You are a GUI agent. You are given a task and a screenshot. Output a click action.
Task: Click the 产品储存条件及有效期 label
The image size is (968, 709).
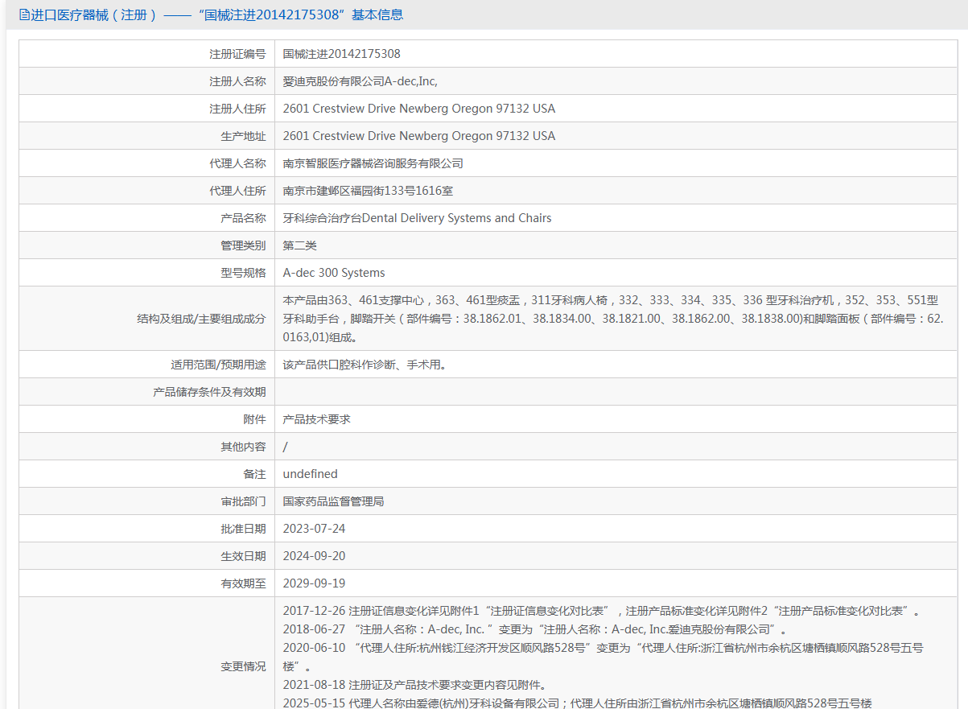209,392
